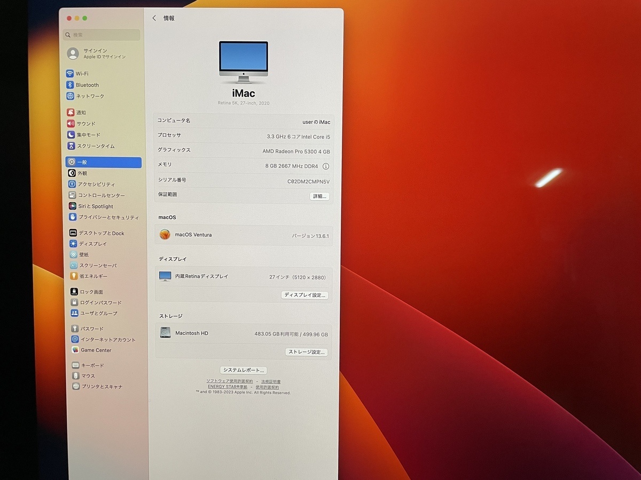
Task: Open プライバシーとセキュリティ hand icon
Action: tap(73, 217)
